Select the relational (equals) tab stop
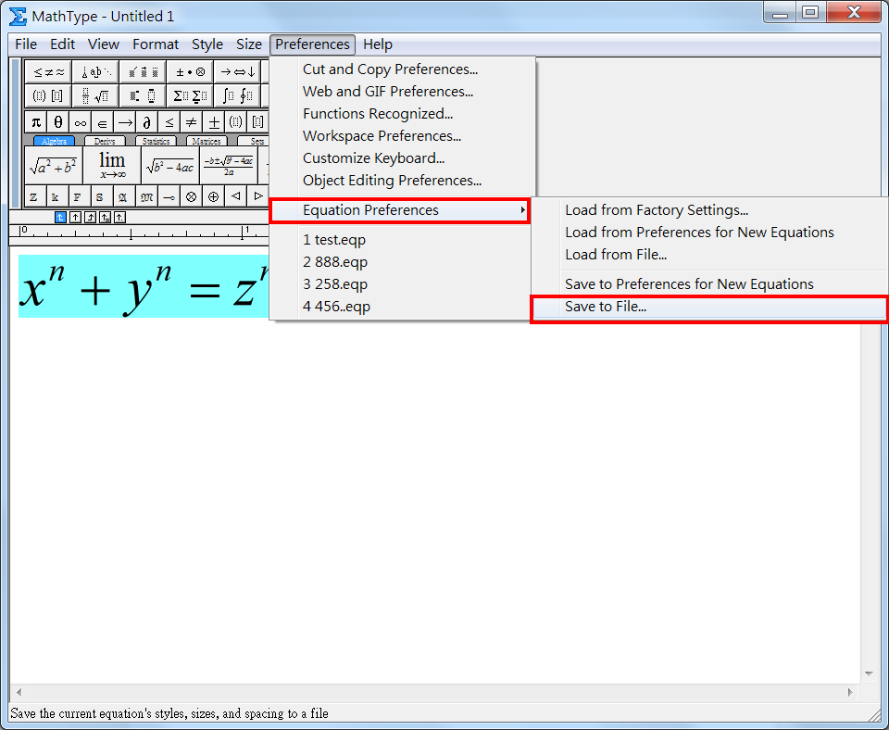 point(105,218)
